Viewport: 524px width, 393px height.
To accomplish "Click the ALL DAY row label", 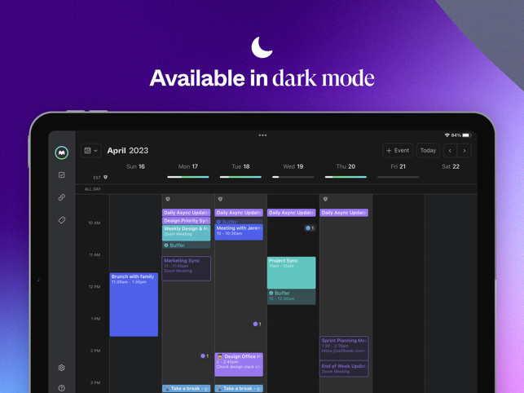I will (x=93, y=189).
